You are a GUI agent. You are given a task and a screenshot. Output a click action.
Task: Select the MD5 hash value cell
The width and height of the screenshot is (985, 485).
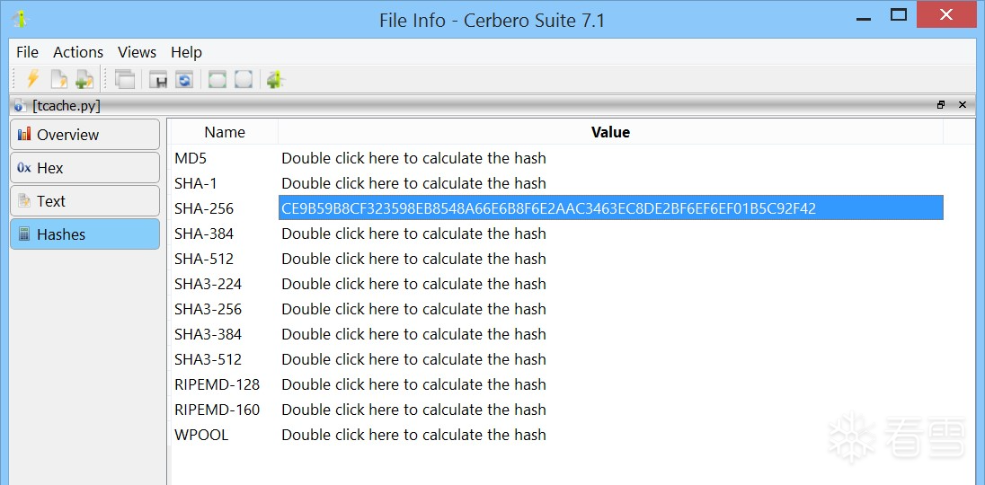[413, 158]
